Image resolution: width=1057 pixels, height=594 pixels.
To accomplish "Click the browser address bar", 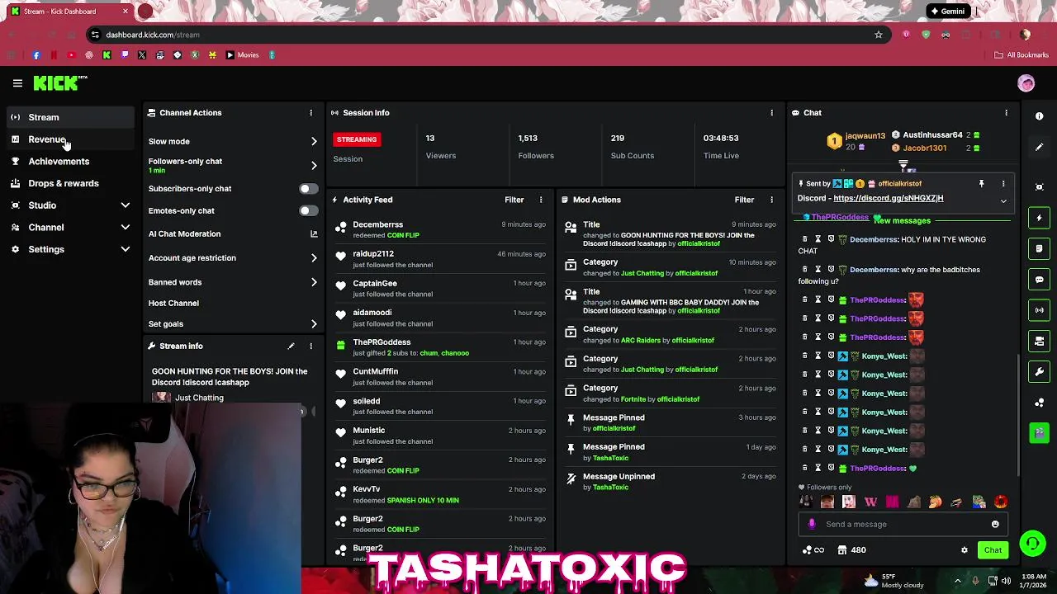I will 487,35.
